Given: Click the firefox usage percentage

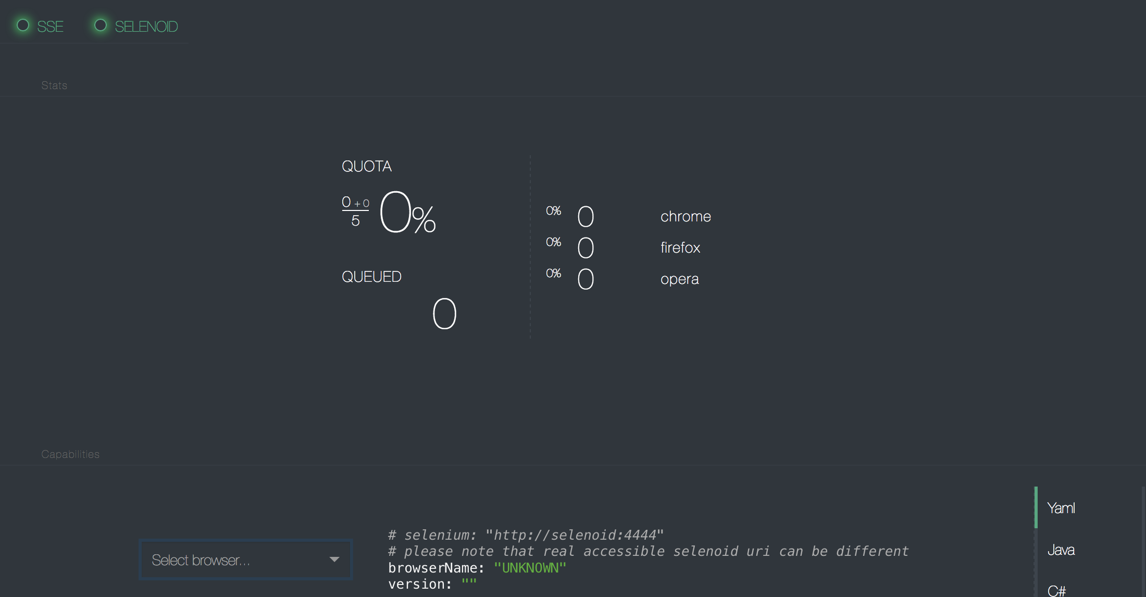Looking at the screenshot, I should click(553, 242).
